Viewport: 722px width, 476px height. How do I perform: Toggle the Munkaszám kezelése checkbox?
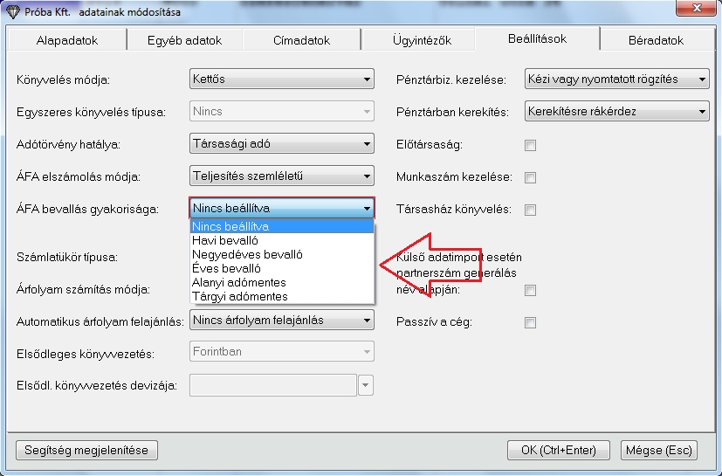coord(530,177)
